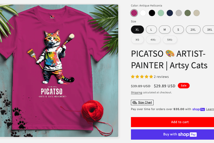Choose the beige sand color swatch
214x143 pixels.
click(196, 13)
